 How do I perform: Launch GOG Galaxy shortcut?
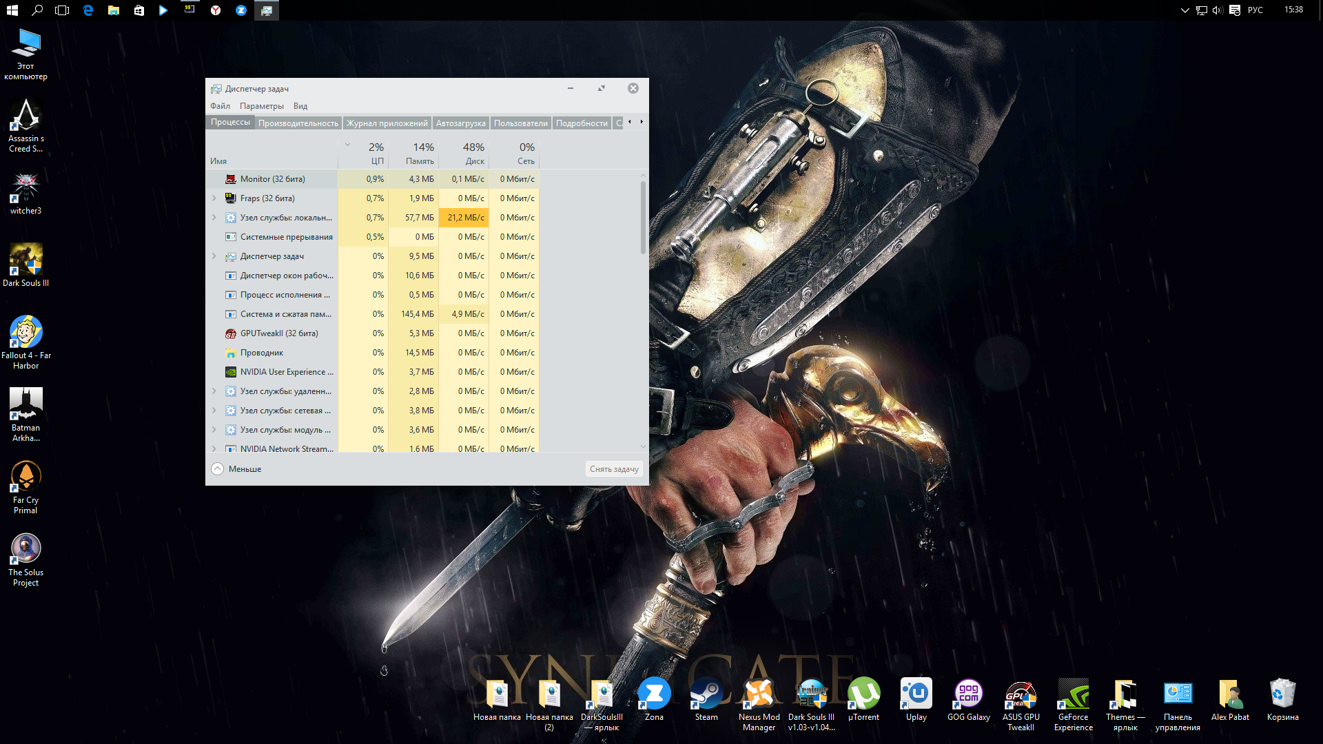tap(968, 694)
